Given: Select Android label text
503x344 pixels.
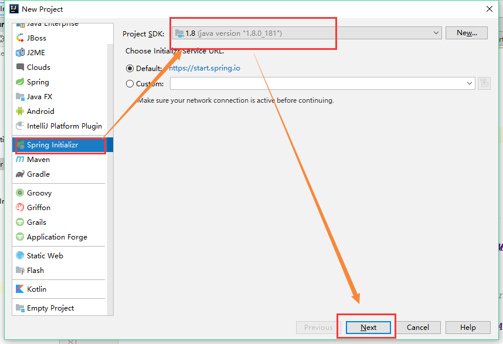Looking at the screenshot, I should [40, 111].
